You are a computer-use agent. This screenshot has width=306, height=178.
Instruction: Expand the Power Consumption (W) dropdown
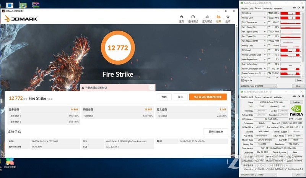pyautogui.click(x=265, y=69)
